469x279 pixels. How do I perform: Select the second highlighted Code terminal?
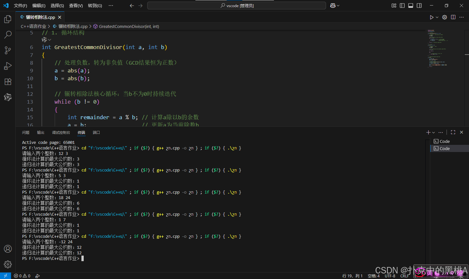coord(449,148)
